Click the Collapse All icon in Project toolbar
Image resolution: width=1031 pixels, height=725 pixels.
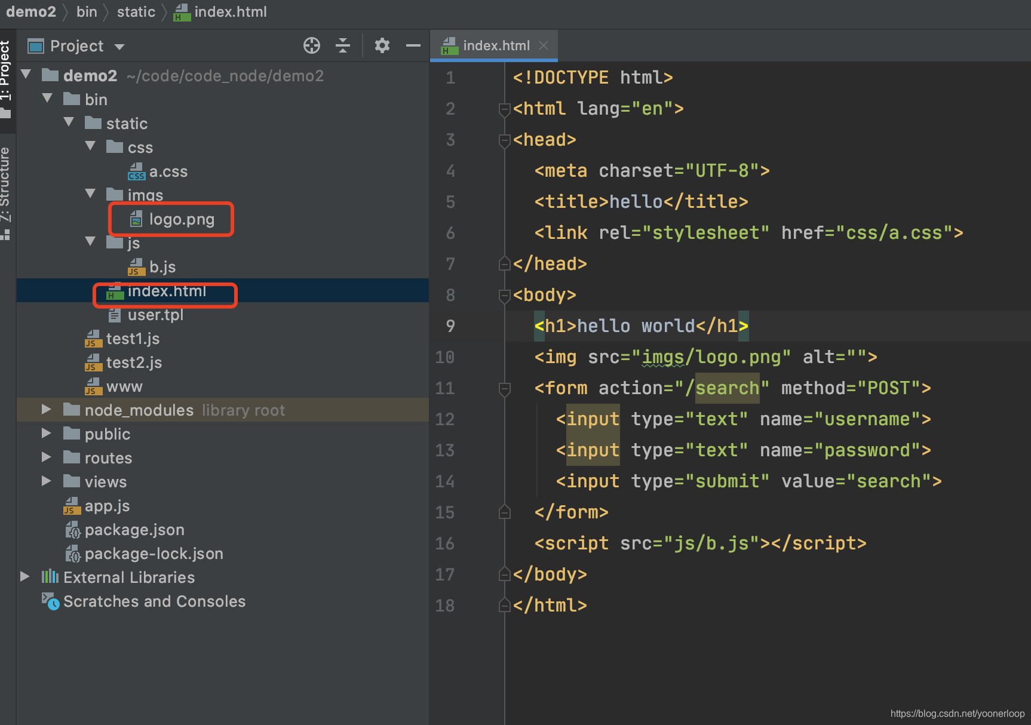pos(343,45)
